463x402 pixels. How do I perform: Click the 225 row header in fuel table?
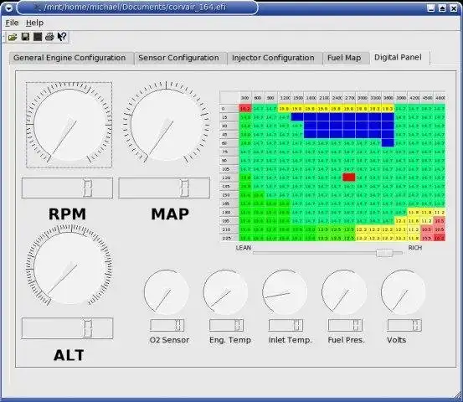229,238
